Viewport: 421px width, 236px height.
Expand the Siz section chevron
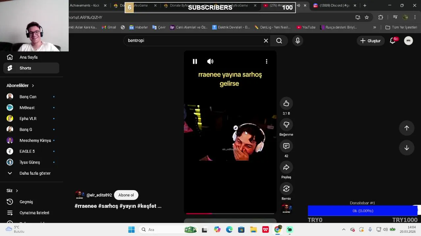(17, 191)
